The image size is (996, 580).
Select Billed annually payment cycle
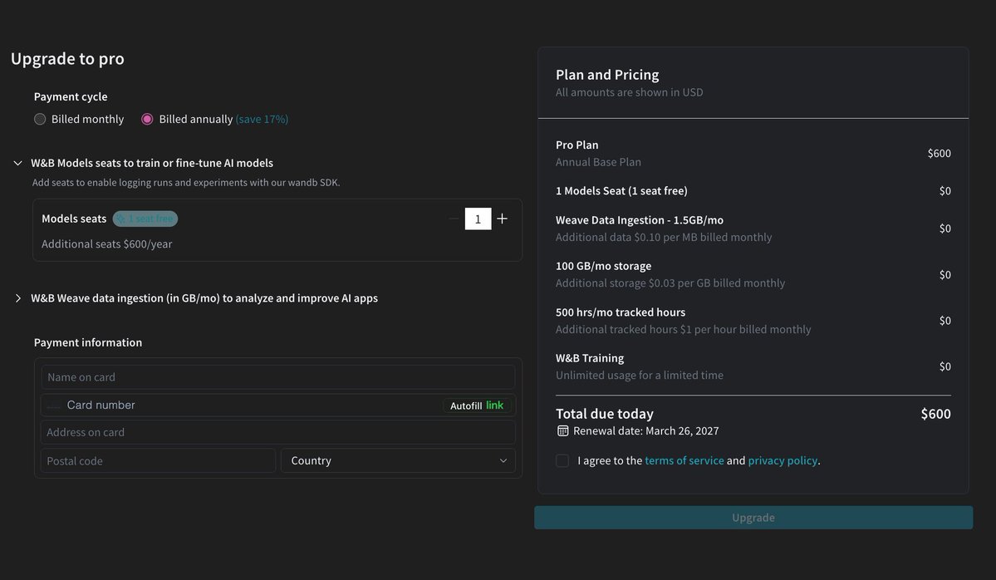click(147, 119)
